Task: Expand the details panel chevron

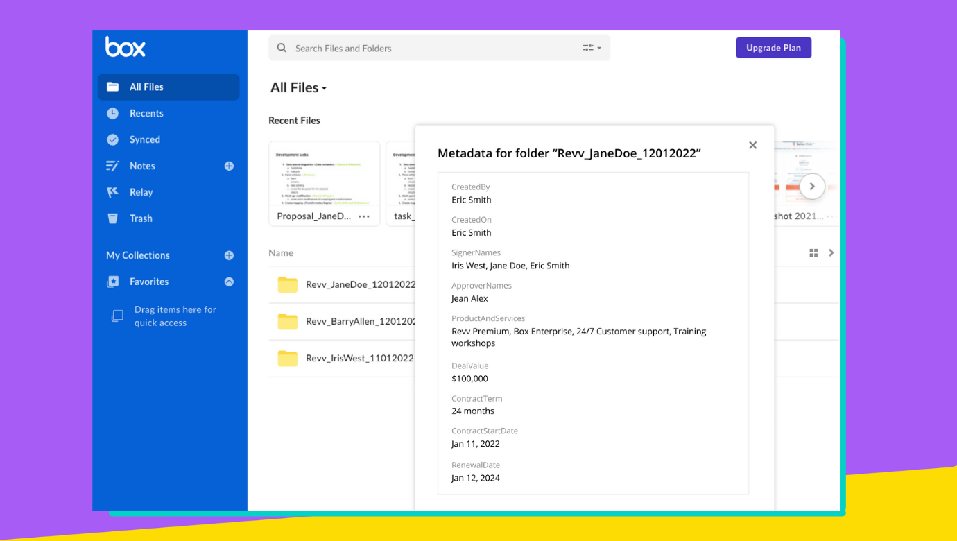Action: coord(831,253)
